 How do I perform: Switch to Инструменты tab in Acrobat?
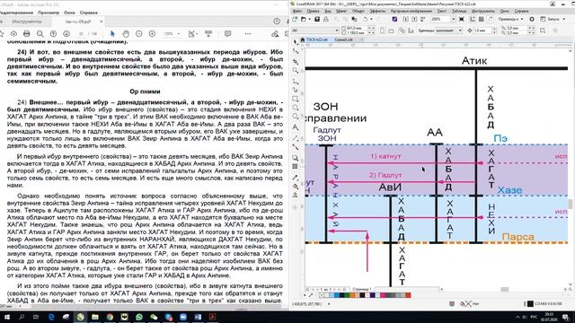coord(27,22)
